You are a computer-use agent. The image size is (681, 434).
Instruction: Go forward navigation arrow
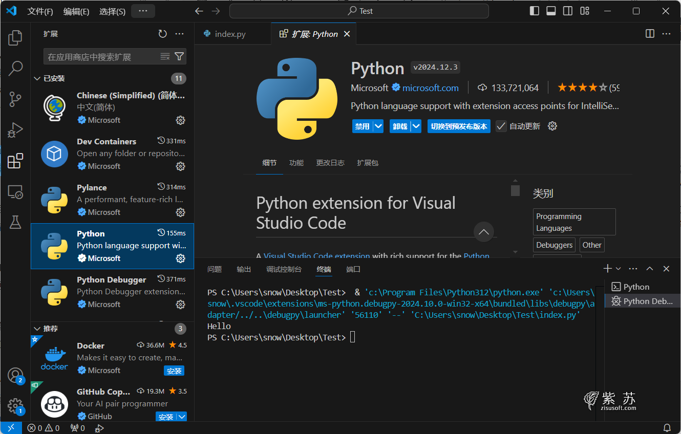[216, 11]
